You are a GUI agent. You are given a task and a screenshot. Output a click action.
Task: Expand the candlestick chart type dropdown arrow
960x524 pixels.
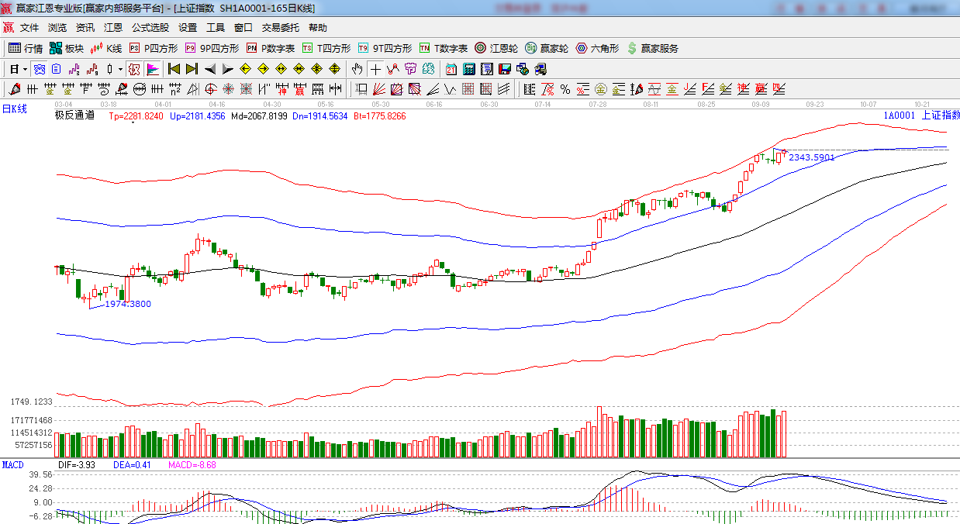[x=120, y=69]
